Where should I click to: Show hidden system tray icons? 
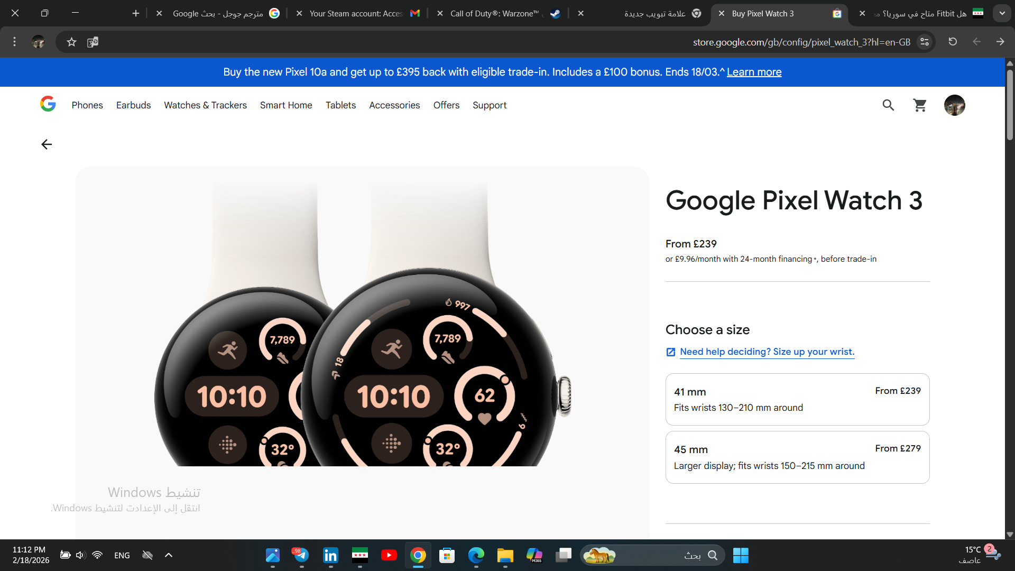point(169,555)
